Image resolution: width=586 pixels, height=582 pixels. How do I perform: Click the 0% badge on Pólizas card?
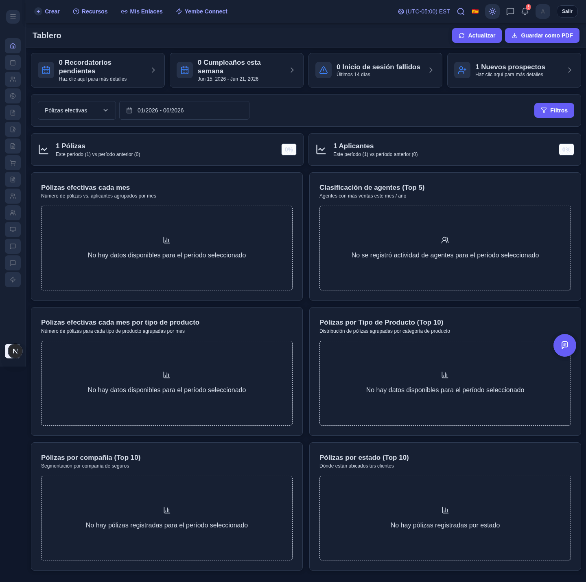coord(289,149)
